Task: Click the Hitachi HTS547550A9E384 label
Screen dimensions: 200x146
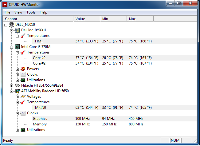Action: (x=42, y=85)
